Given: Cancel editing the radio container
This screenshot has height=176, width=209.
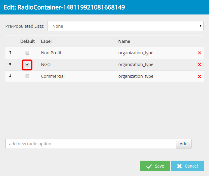Looking at the screenshot, I should (187, 166).
